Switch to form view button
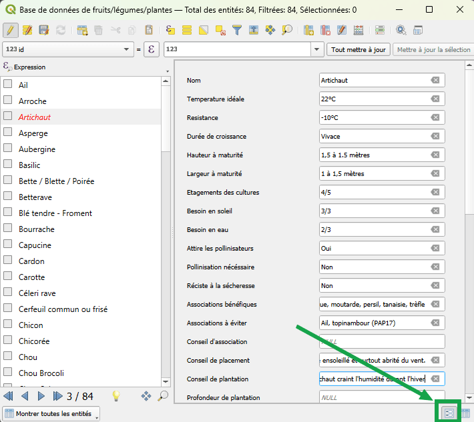474x422 pixels. coord(449,413)
